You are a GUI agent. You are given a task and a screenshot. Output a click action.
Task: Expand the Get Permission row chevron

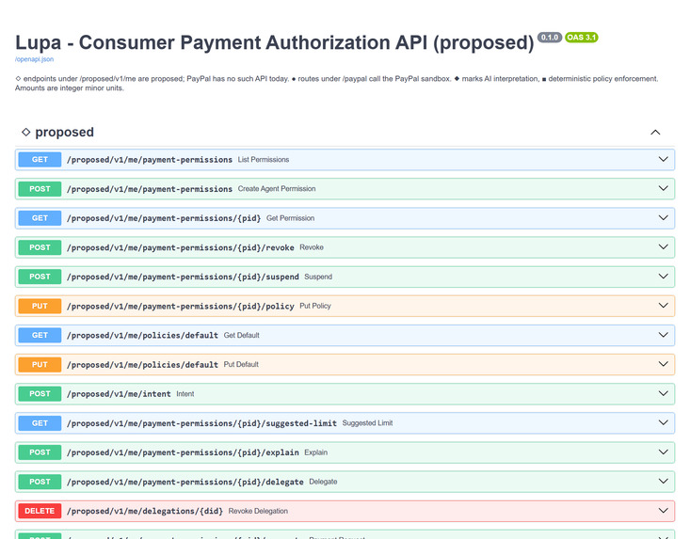tap(663, 217)
